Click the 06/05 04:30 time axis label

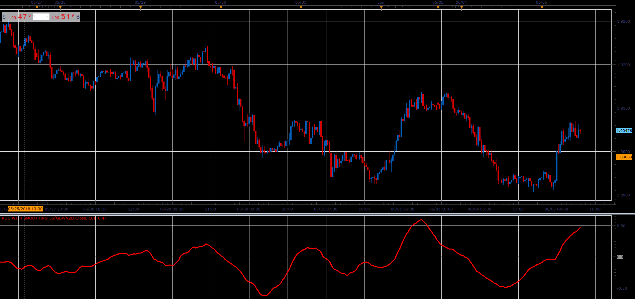point(556,209)
